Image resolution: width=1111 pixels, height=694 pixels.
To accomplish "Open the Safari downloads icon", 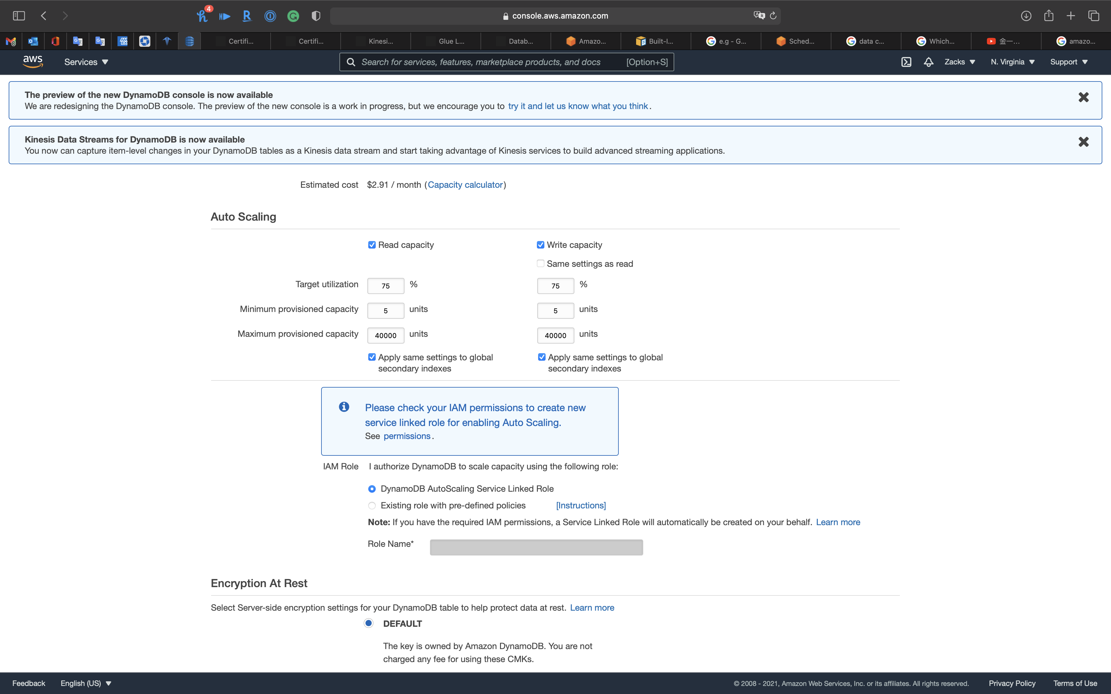I will (x=1026, y=16).
